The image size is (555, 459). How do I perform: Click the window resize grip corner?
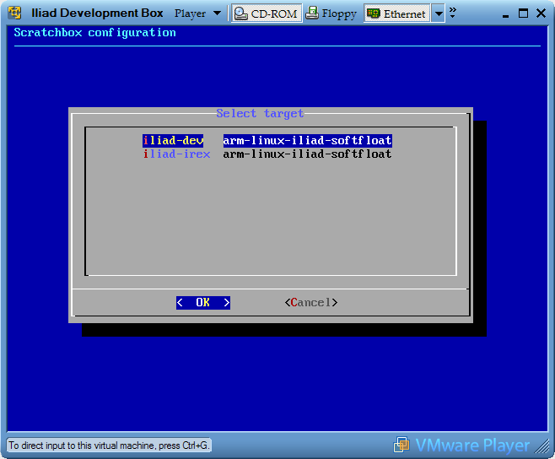coord(542,446)
